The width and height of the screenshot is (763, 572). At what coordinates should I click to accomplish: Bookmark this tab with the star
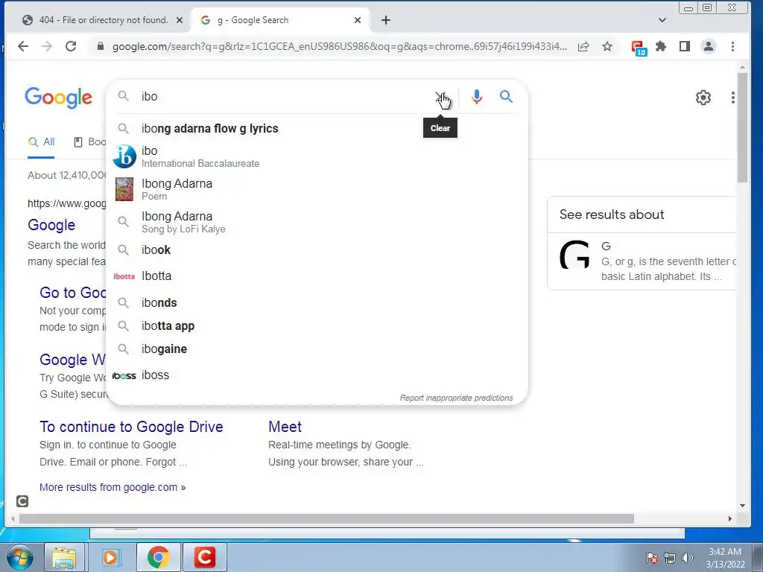coord(607,46)
